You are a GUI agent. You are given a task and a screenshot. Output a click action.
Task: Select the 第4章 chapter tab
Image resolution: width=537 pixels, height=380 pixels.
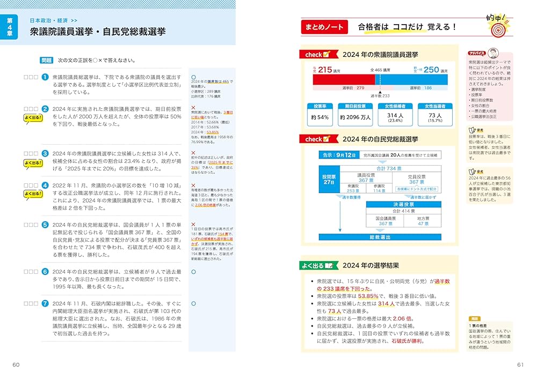pyautogui.click(x=10, y=25)
